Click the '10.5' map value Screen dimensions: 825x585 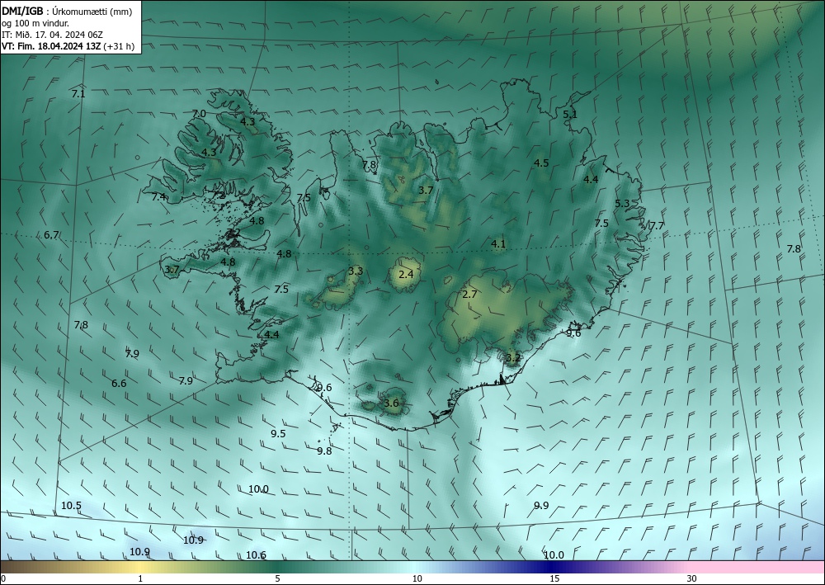[71, 506]
